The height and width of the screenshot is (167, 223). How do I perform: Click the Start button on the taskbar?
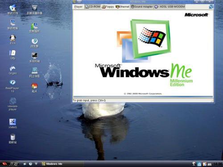pos(10,164)
